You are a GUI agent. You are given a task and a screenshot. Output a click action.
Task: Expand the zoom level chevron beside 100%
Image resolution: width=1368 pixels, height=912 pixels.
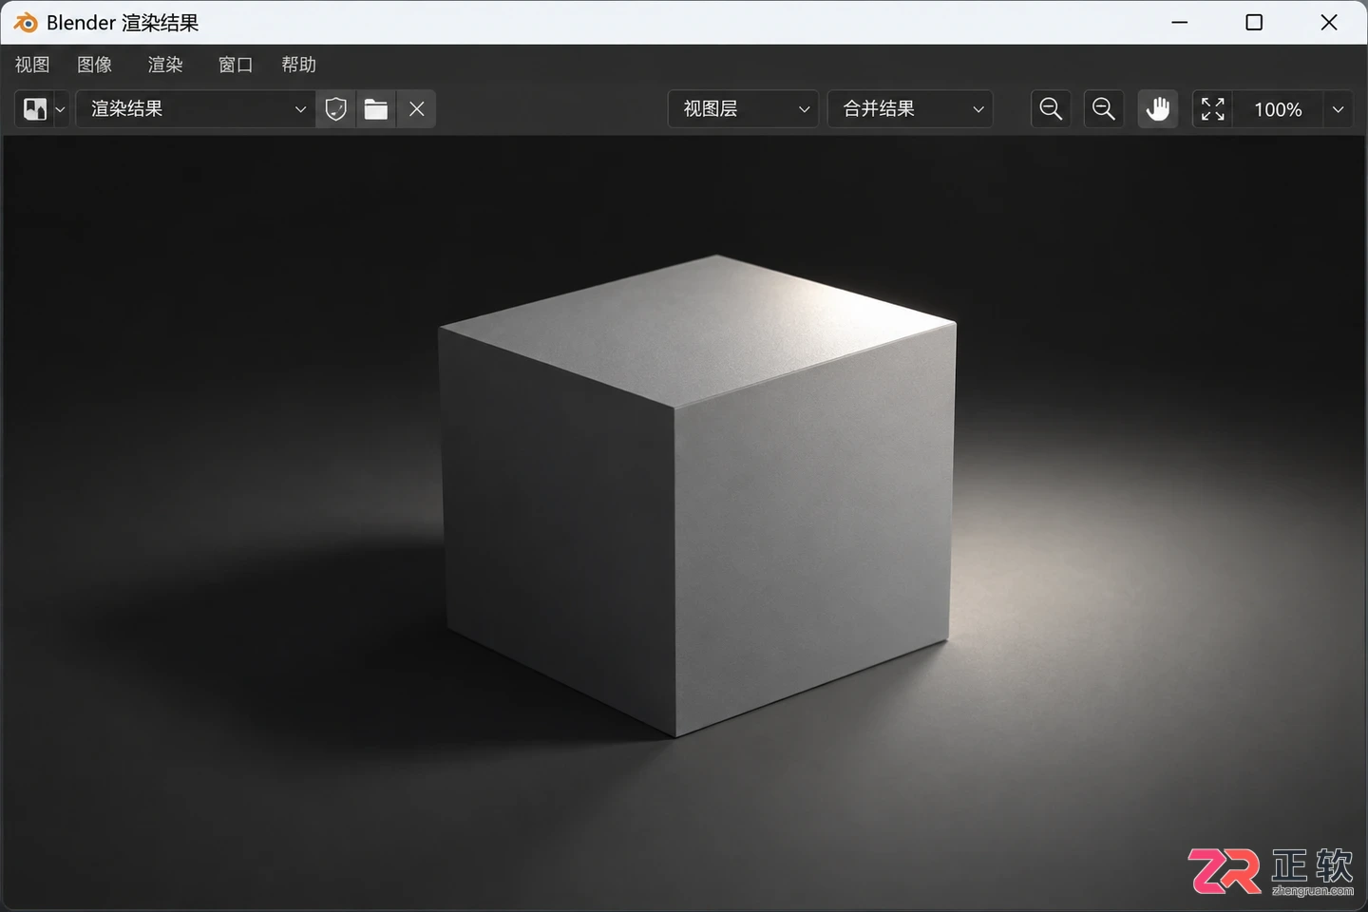pyautogui.click(x=1338, y=109)
